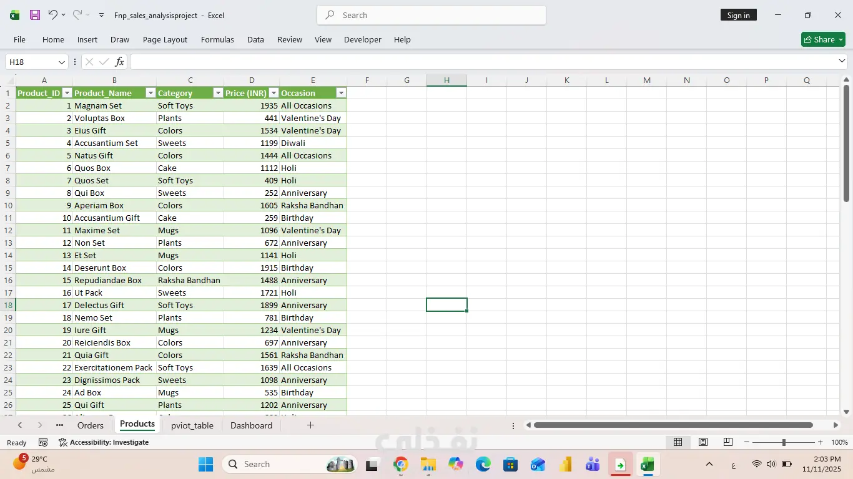The height and width of the screenshot is (479, 853).
Task: Switch to Page Layout view
Action: (x=703, y=442)
